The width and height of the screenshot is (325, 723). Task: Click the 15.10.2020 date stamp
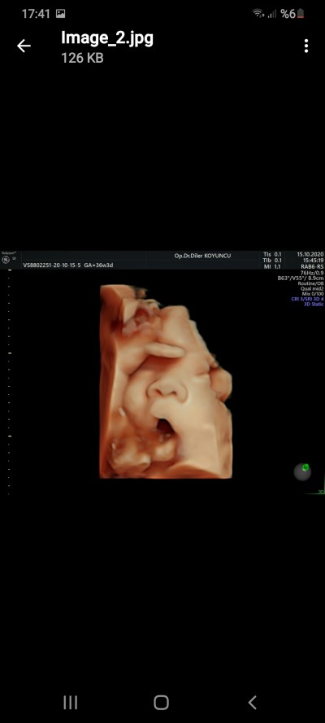(310, 254)
